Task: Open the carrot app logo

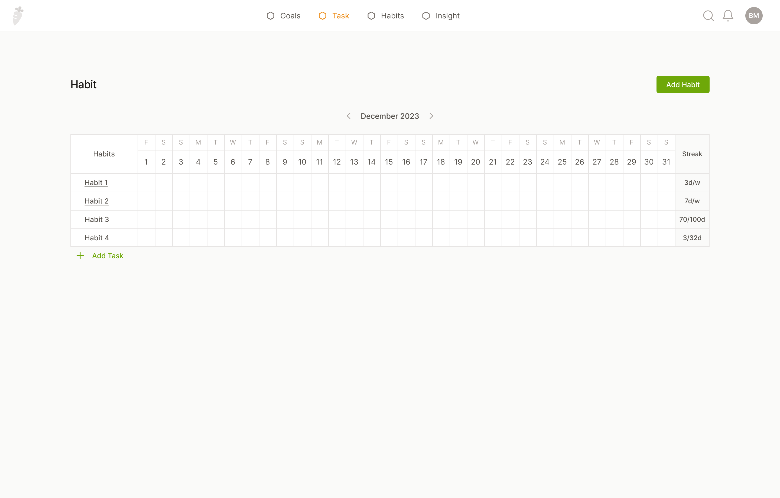Action: point(18,15)
